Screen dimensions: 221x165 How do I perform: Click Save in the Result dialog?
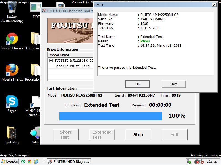click(x=174, y=84)
